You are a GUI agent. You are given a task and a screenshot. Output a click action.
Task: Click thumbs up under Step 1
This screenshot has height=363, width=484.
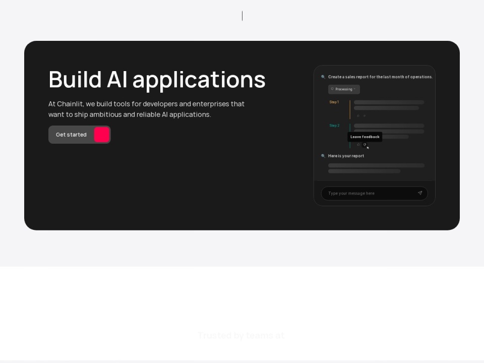pyautogui.click(x=358, y=116)
